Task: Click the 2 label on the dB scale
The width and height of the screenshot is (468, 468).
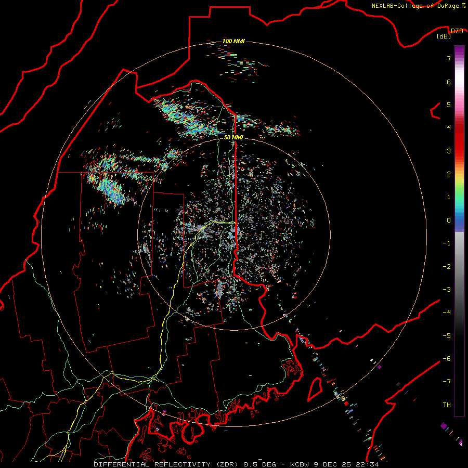Action: [449, 174]
